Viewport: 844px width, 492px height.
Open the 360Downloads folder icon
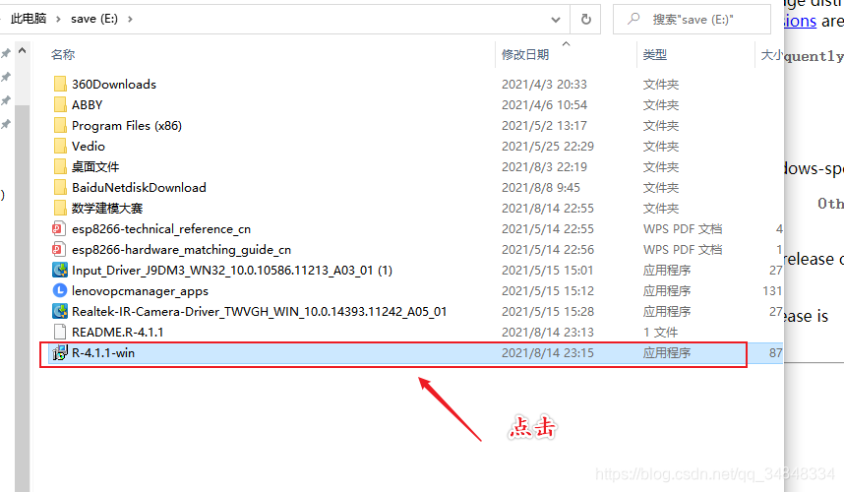point(60,84)
